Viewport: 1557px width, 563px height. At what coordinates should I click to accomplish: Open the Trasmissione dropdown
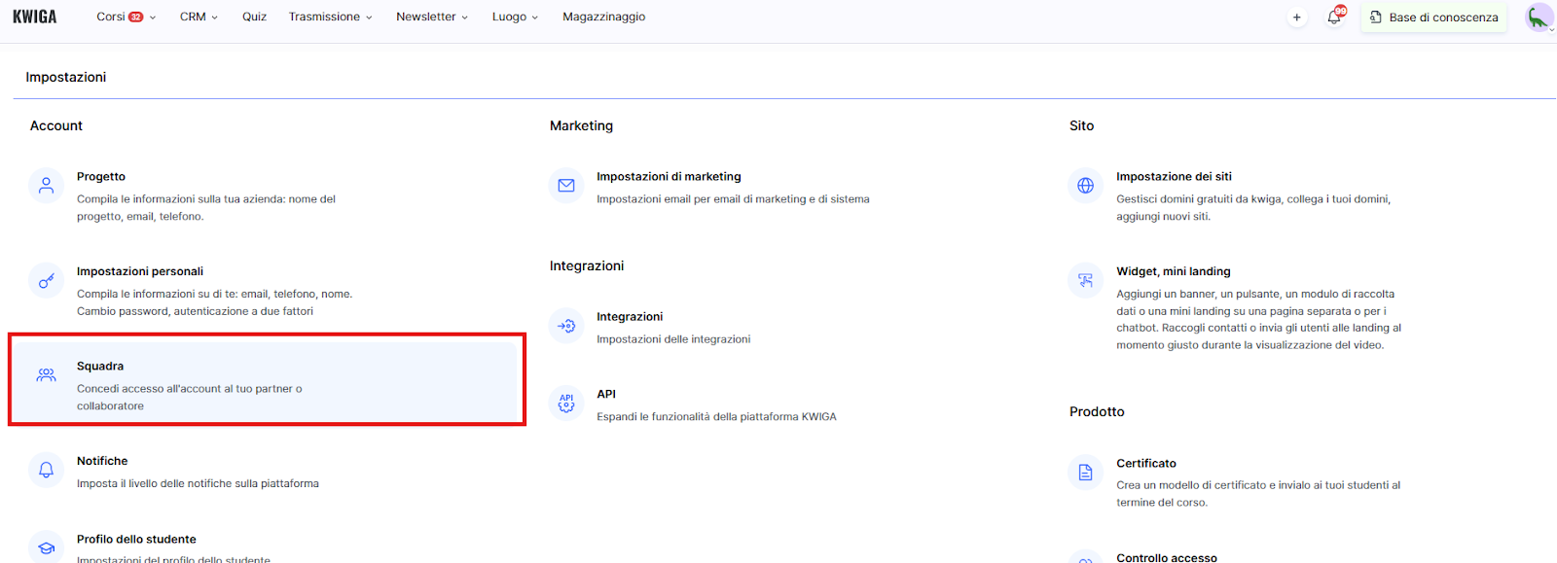[x=330, y=17]
